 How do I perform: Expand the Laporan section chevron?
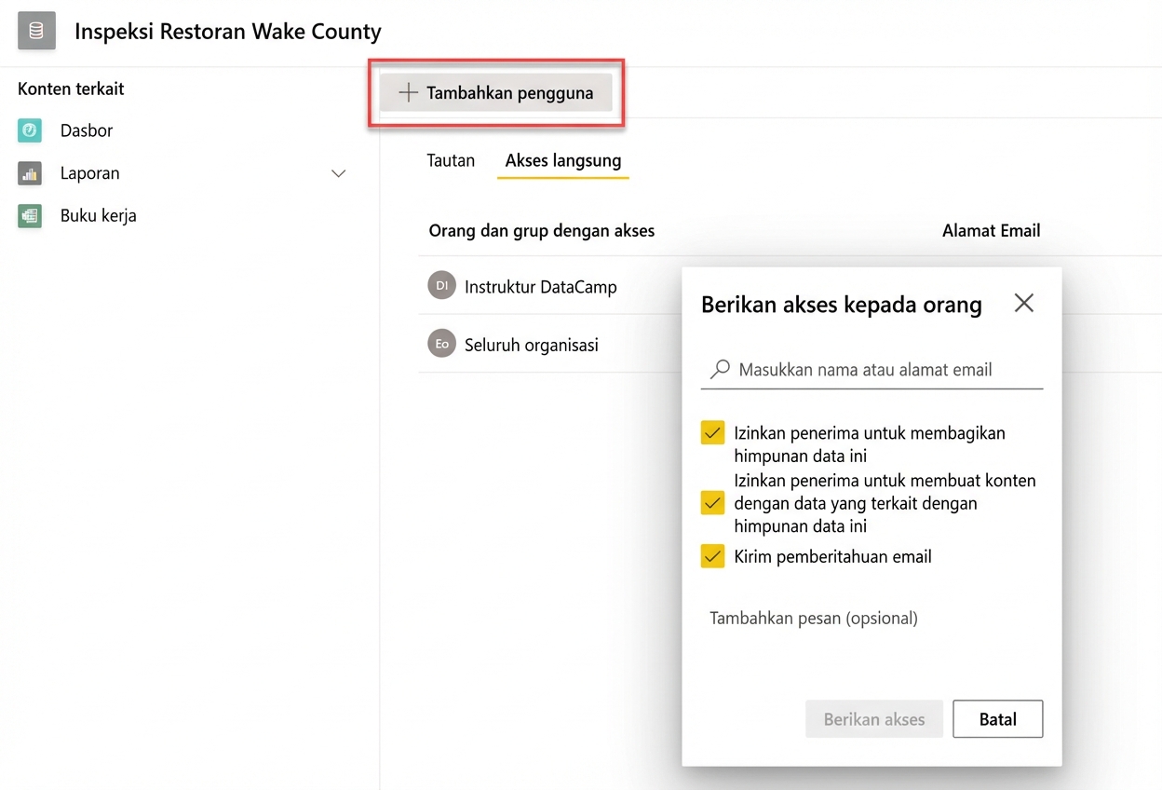pos(339,173)
